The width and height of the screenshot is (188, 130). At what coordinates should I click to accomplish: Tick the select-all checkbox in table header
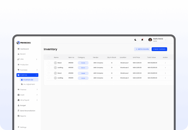coord(49,57)
